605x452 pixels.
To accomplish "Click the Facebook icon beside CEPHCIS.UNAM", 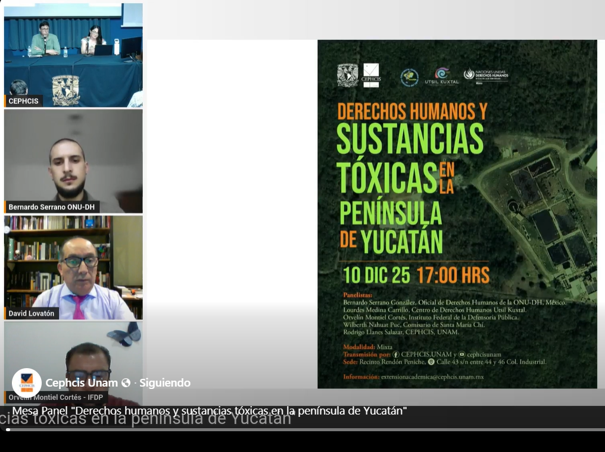I will click(x=396, y=354).
